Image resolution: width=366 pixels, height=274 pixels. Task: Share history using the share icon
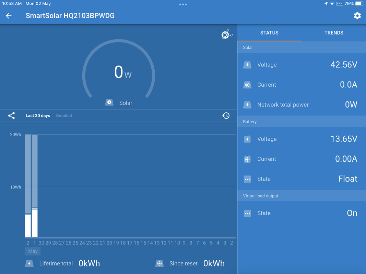pyautogui.click(x=11, y=115)
